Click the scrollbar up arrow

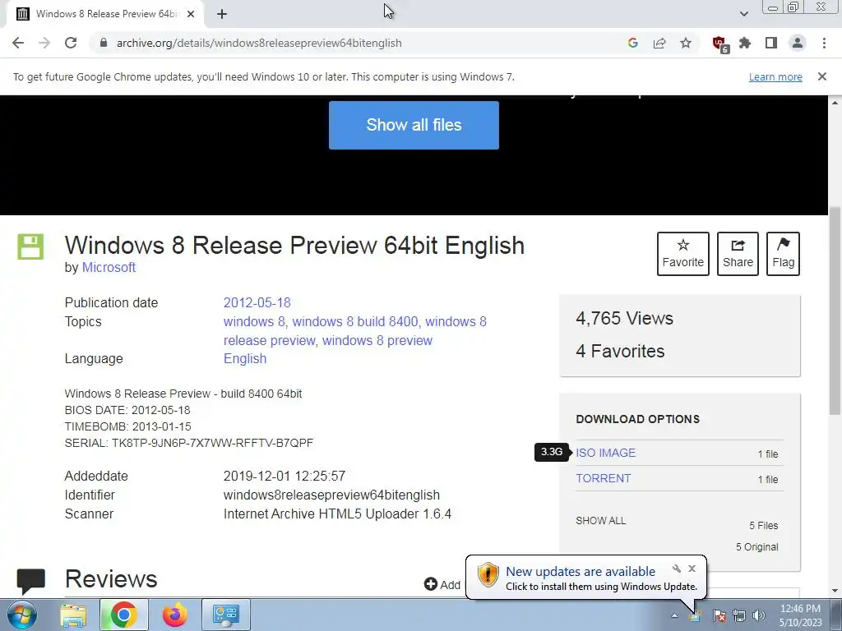tap(835, 103)
